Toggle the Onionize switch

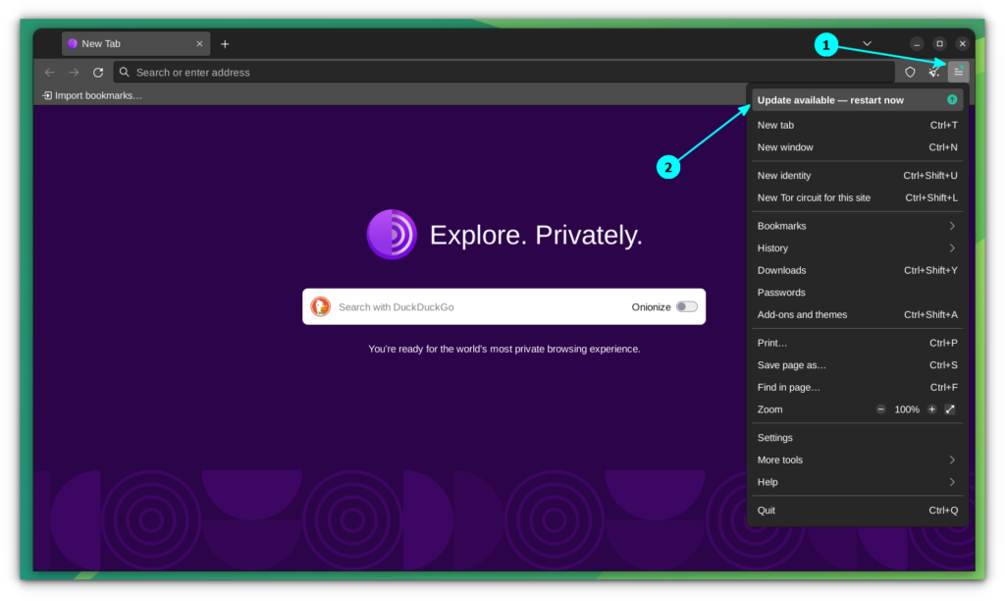pos(686,306)
